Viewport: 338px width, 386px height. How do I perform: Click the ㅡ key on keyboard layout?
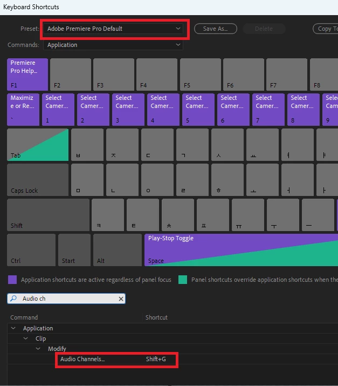318,215
